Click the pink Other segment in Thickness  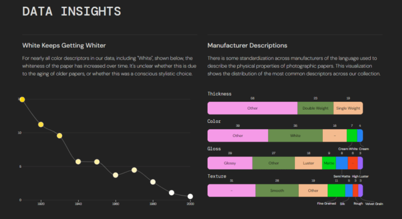tap(252, 108)
